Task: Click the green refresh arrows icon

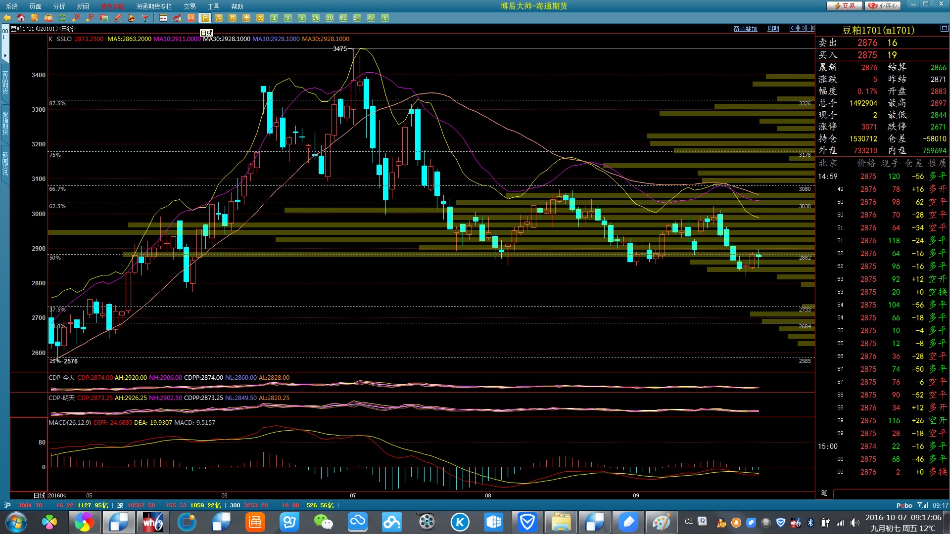Action: (62, 18)
